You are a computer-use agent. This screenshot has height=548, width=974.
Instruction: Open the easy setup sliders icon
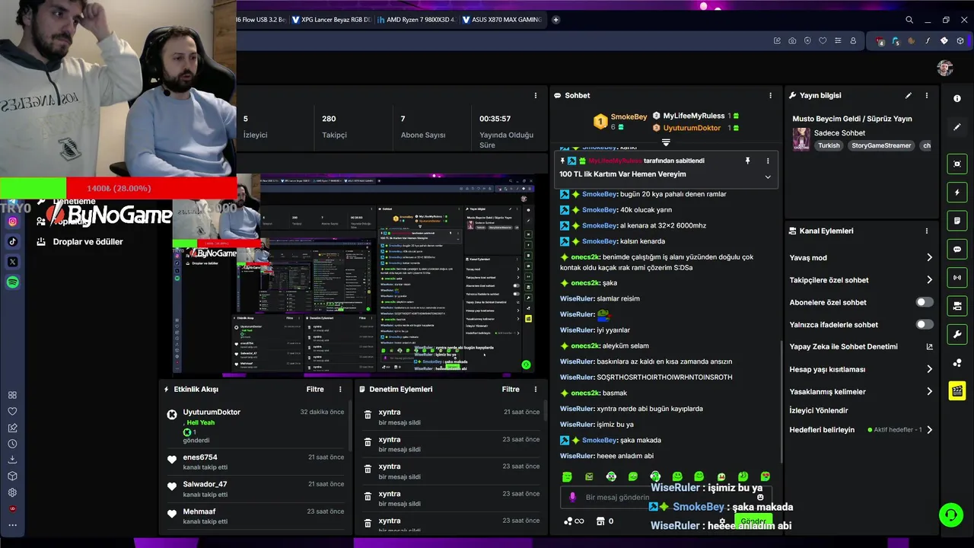[x=838, y=41]
